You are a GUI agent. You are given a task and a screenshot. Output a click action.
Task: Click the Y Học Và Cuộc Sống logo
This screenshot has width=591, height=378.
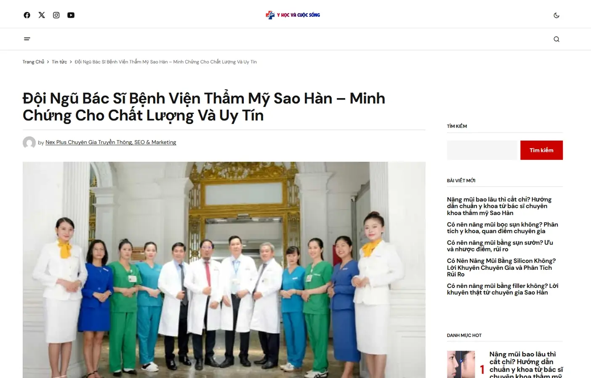click(293, 15)
